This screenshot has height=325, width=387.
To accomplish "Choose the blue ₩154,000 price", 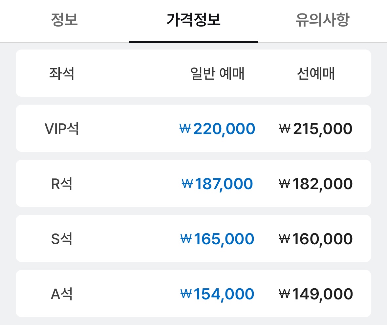I will point(217,294).
